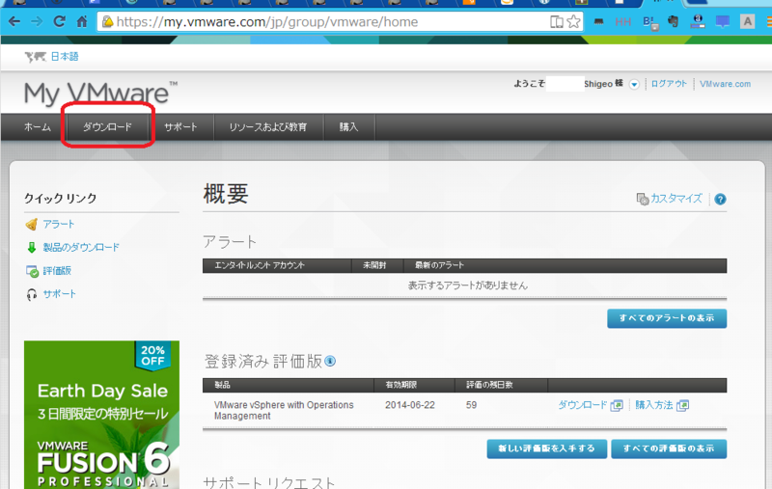Click the 59 remaining days cell
Viewport: 772px width, 489px height.
[471, 405]
